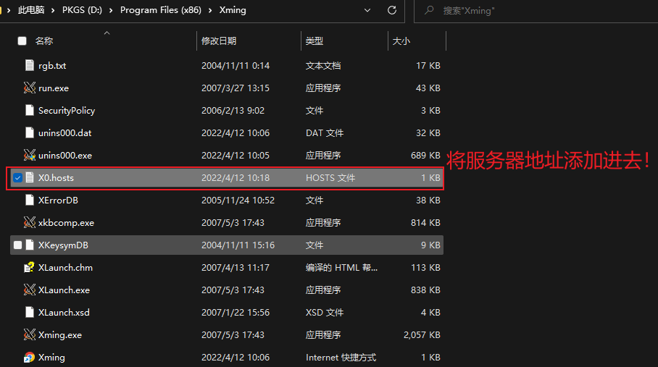The width and height of the screenshot is (658, 367).
Task: Click the HOSTS 文件 type cell
Action: (330, 177)
